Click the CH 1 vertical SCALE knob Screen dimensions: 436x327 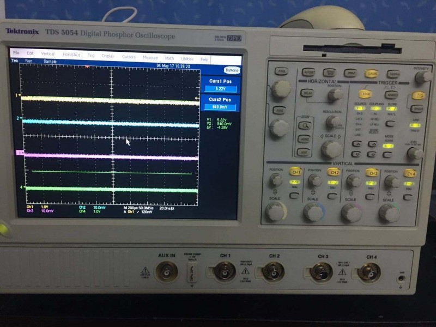[x=276, y=211]
